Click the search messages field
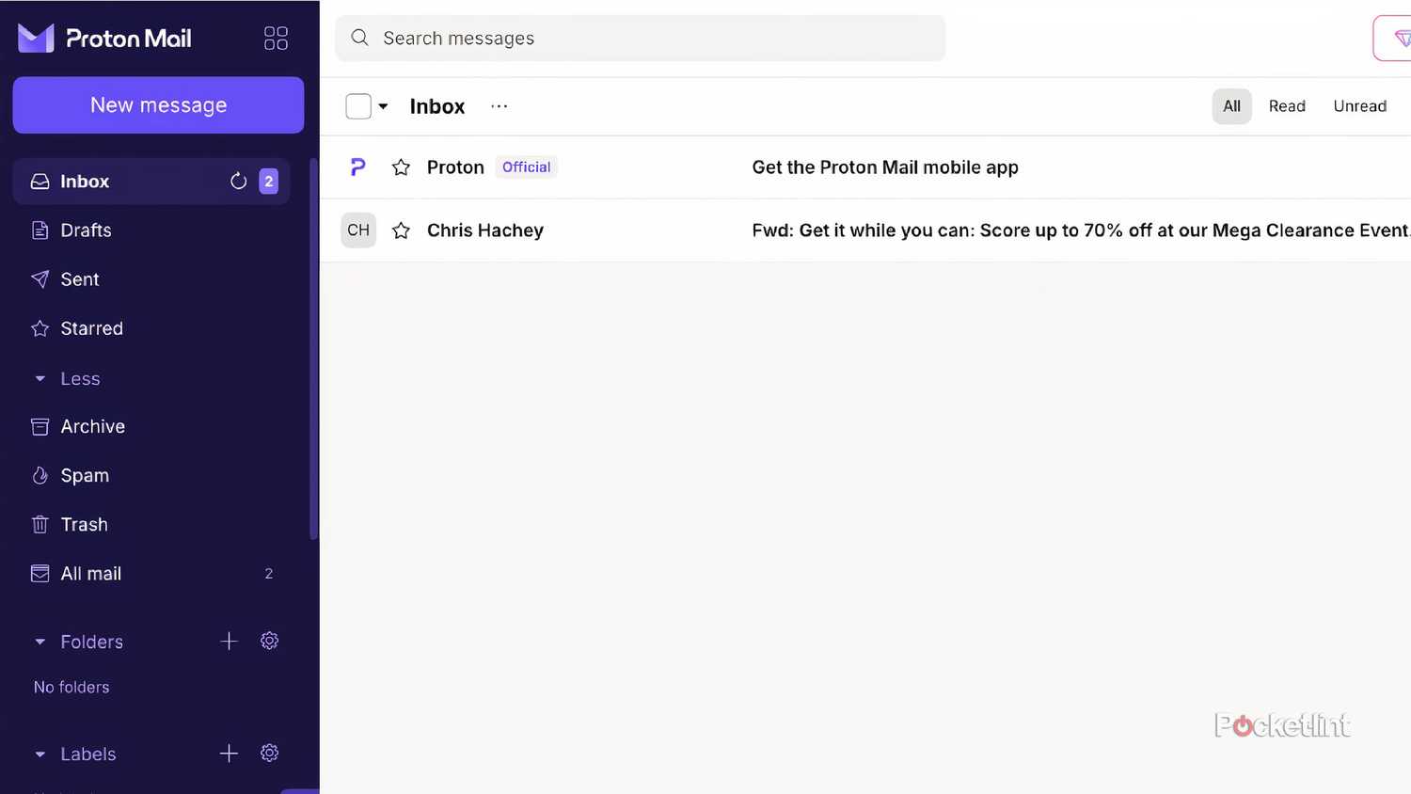 pyautogui.click(x=640, y=38)
